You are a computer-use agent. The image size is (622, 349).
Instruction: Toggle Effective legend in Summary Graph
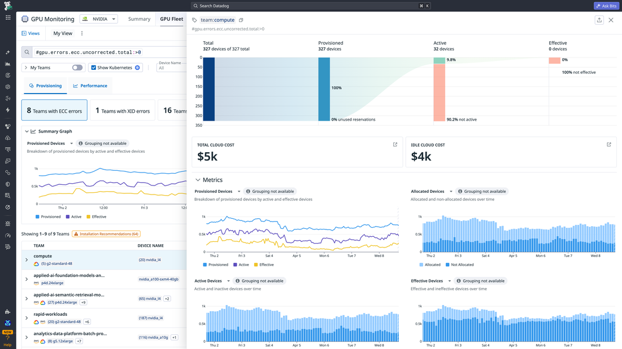pos(97,217)
